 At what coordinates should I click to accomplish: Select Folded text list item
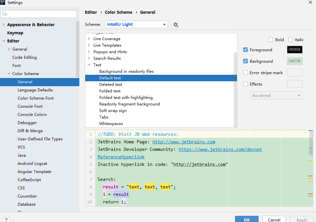[110, 91]
